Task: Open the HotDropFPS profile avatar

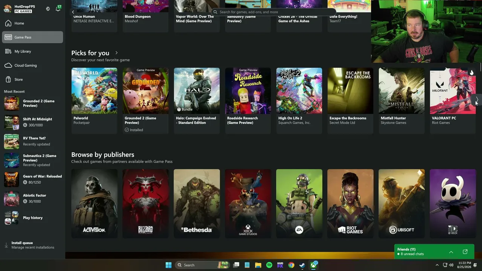Action: point(8,9)
